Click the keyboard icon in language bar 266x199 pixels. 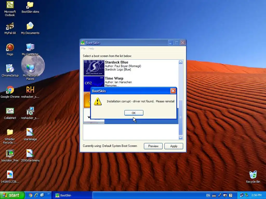(x=214, y=195)
